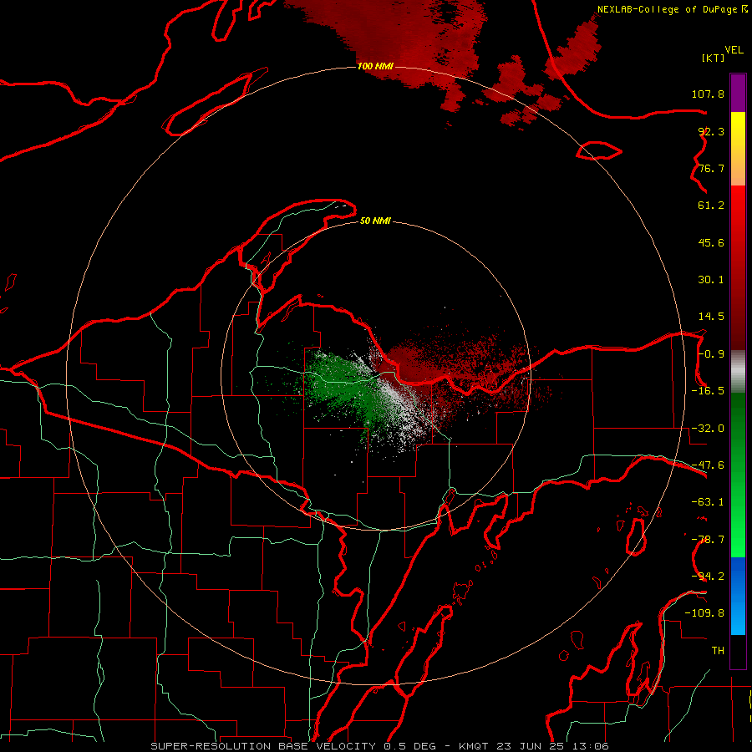Click the VEL legend title
Viewport: 752px width, 752px height.
click(734, 50)
